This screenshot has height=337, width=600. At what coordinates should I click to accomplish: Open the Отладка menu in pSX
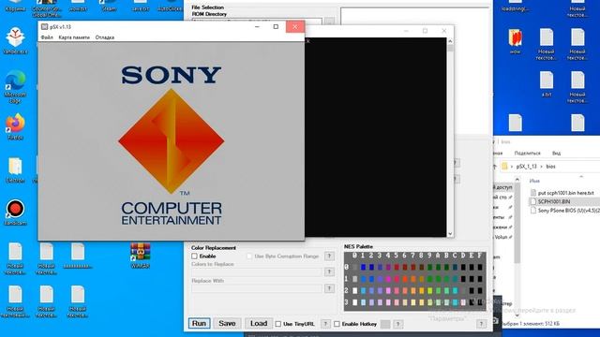[104, 37]
